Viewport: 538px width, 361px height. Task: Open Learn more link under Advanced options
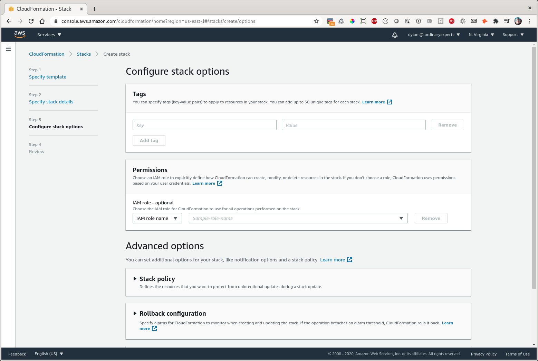(336, 260)
